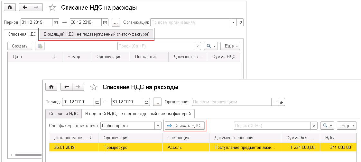Image resolution: width=361 pixels, height=162 pixels.
Task: Click back arrow in back window
Action: (x=25, y=7)
